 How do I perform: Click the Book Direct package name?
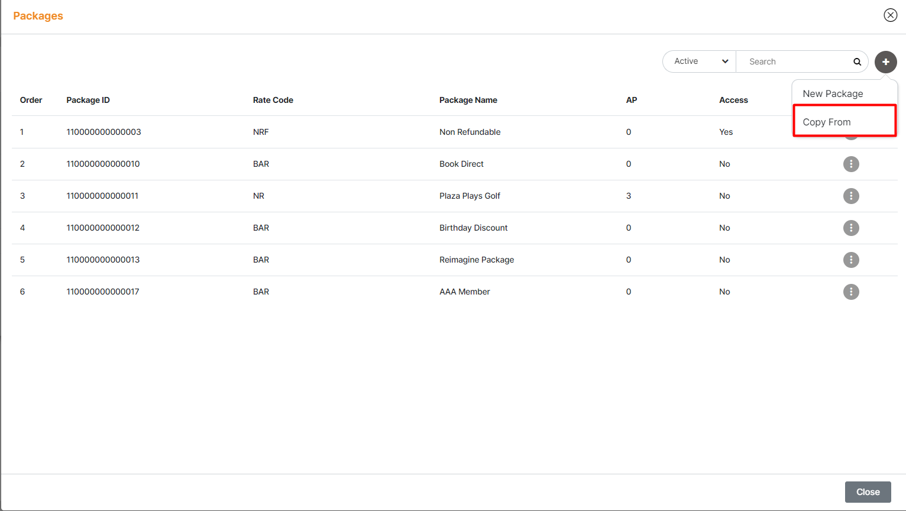pos(461,164)
